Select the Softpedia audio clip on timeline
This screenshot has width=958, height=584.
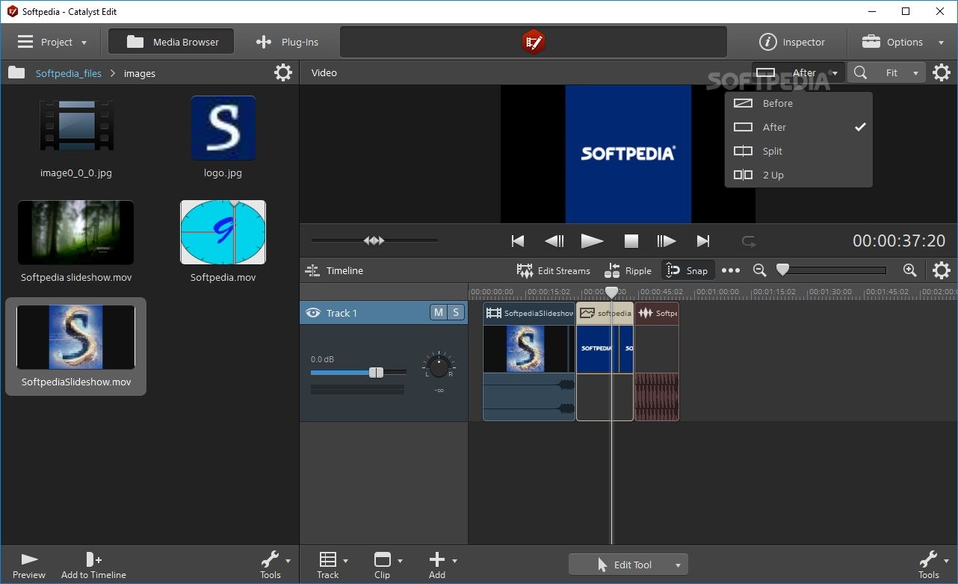pos(657,361)
